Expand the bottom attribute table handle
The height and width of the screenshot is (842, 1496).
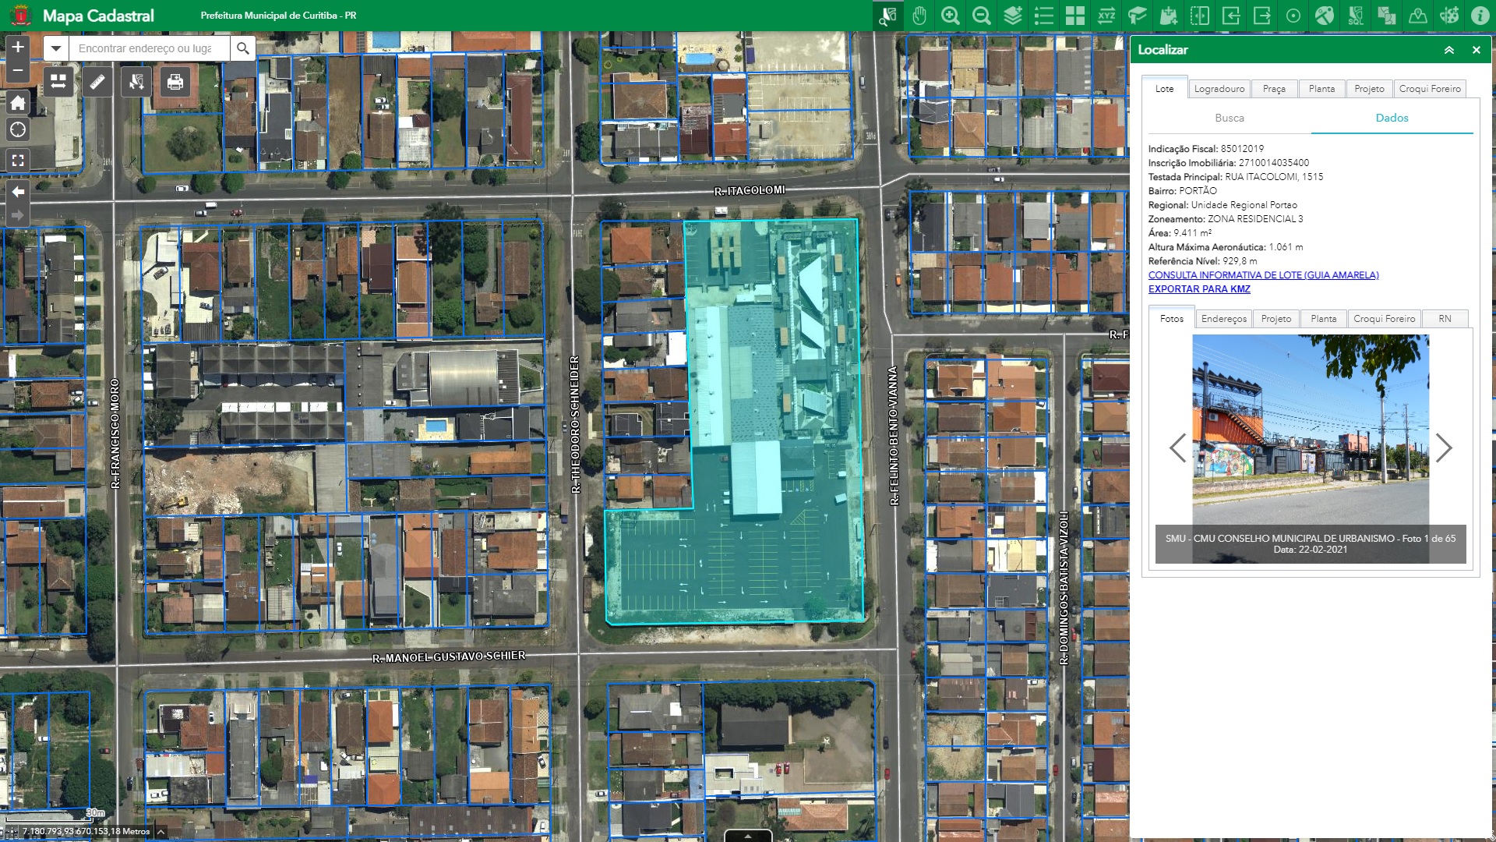tap(748, 836)
